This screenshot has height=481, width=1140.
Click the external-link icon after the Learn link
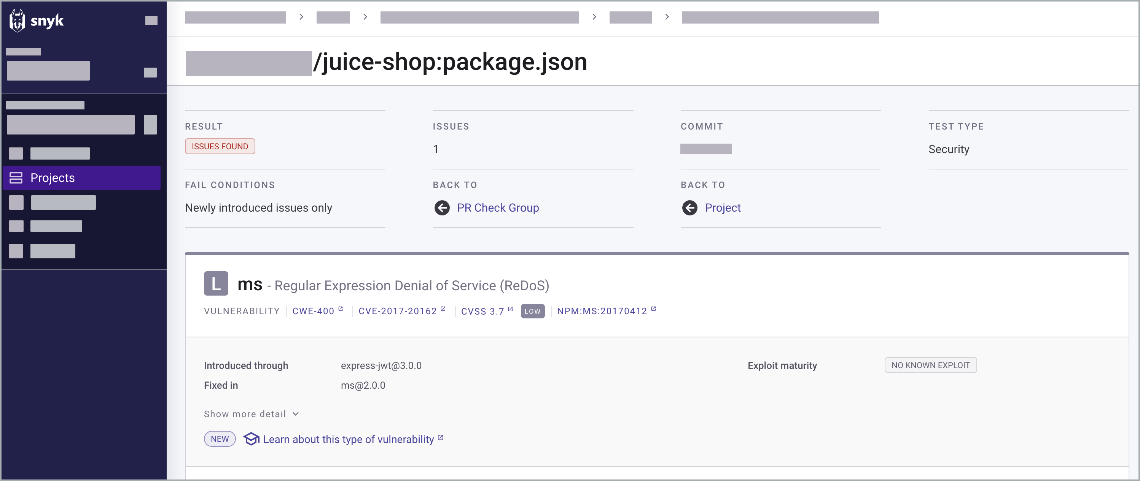click(440, 437)
